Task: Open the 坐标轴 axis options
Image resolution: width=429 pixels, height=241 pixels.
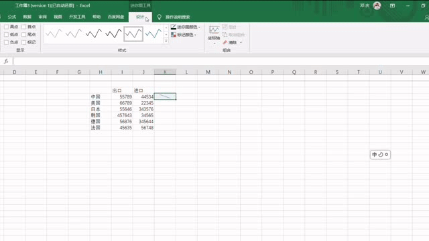Action: pyautogui.click(x=214, y=35)
